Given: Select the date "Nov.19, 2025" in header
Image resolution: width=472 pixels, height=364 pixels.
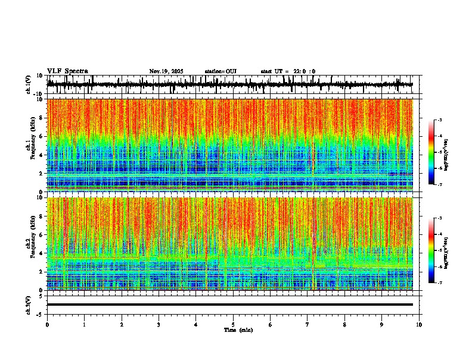Looking at the screenshot, I should coord(166,71).
